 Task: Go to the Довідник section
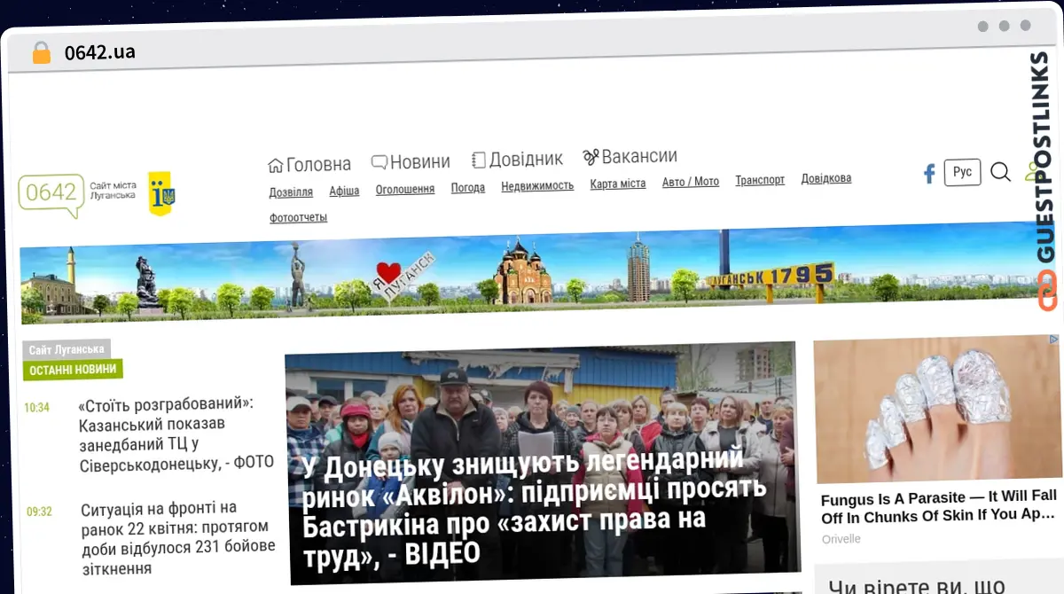point(517,160)
